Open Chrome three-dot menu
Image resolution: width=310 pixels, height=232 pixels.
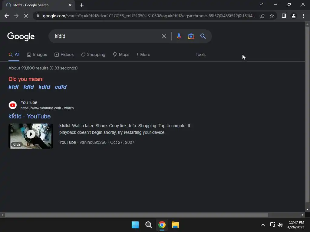(303, 16)
